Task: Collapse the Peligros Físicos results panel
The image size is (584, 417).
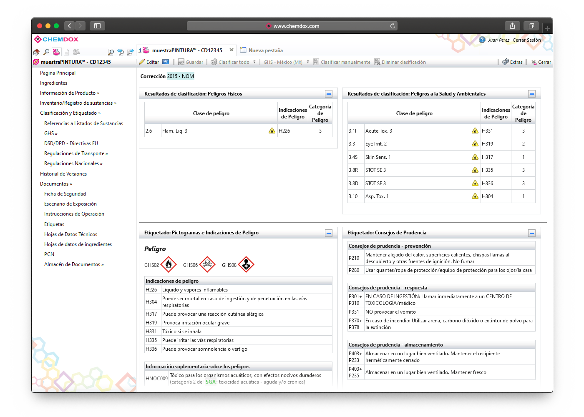Action: pos(329,94)
